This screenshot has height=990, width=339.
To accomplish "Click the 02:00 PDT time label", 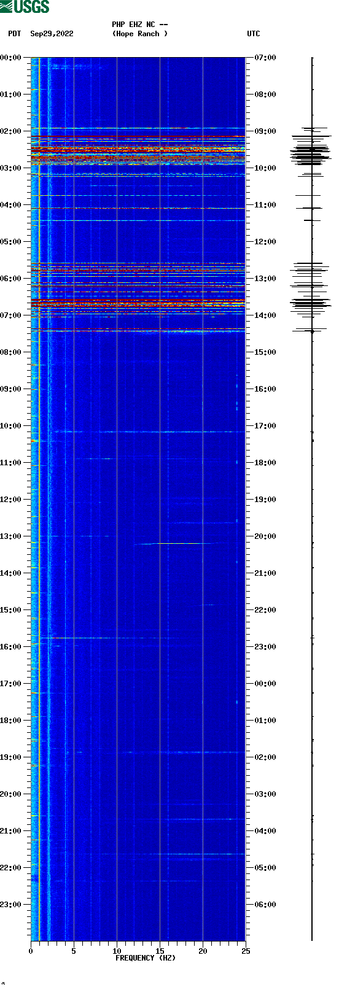I will 10,131.
